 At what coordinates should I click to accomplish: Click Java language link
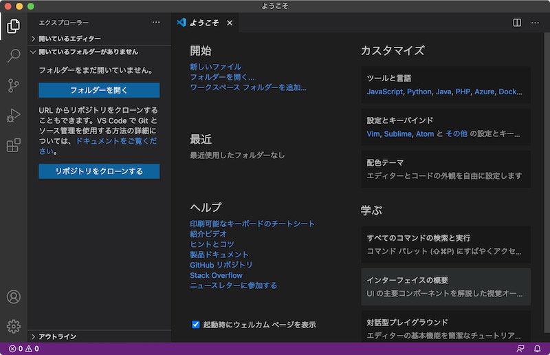pyautogui.click(x=443, y=92)
